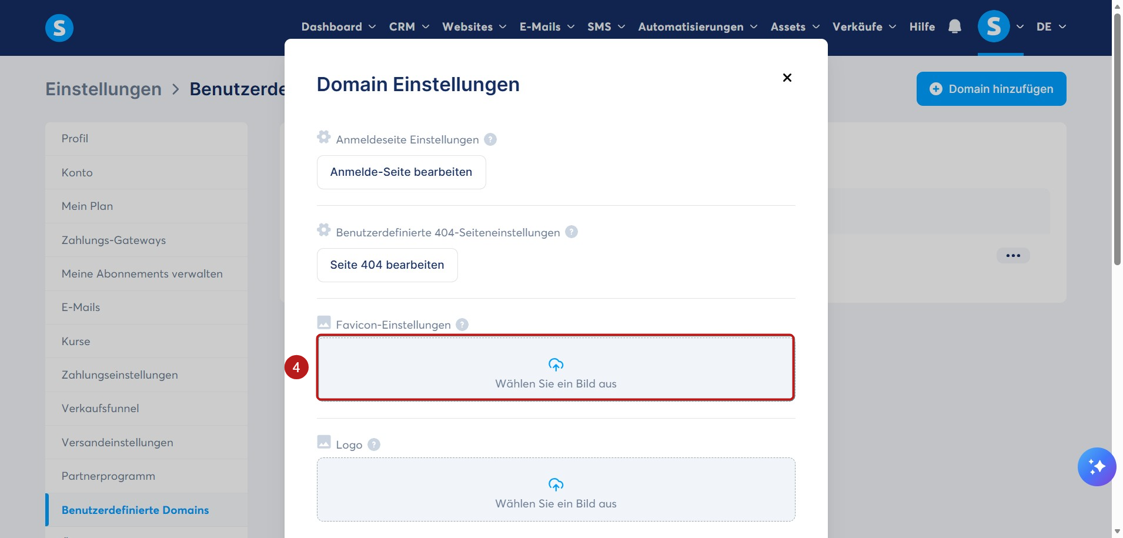Open Konto in settings sidebar

146,173
